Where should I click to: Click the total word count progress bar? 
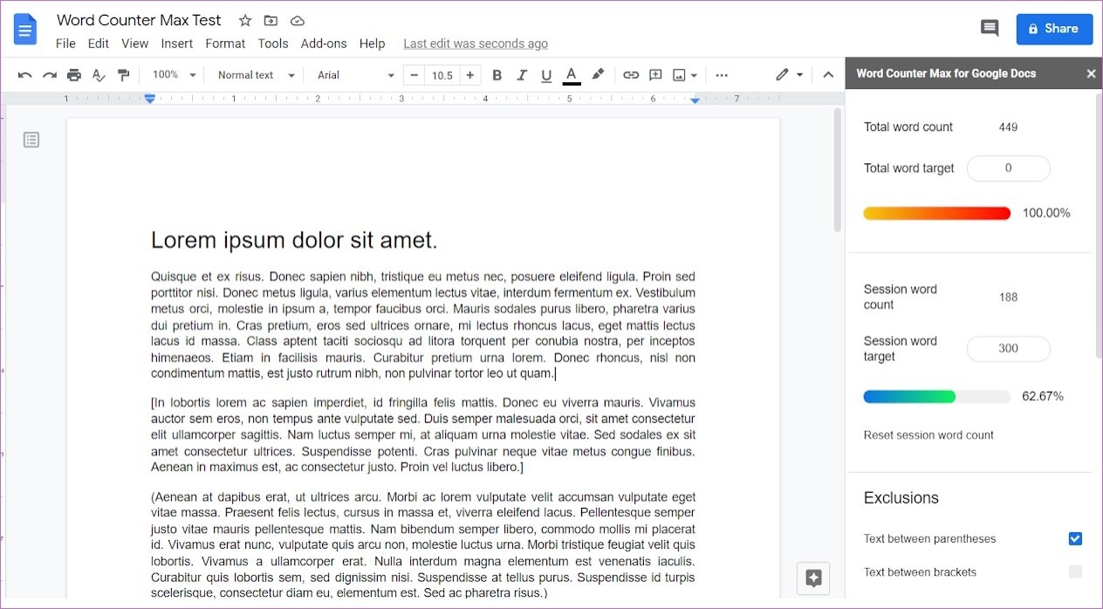(x=936, y=213)
